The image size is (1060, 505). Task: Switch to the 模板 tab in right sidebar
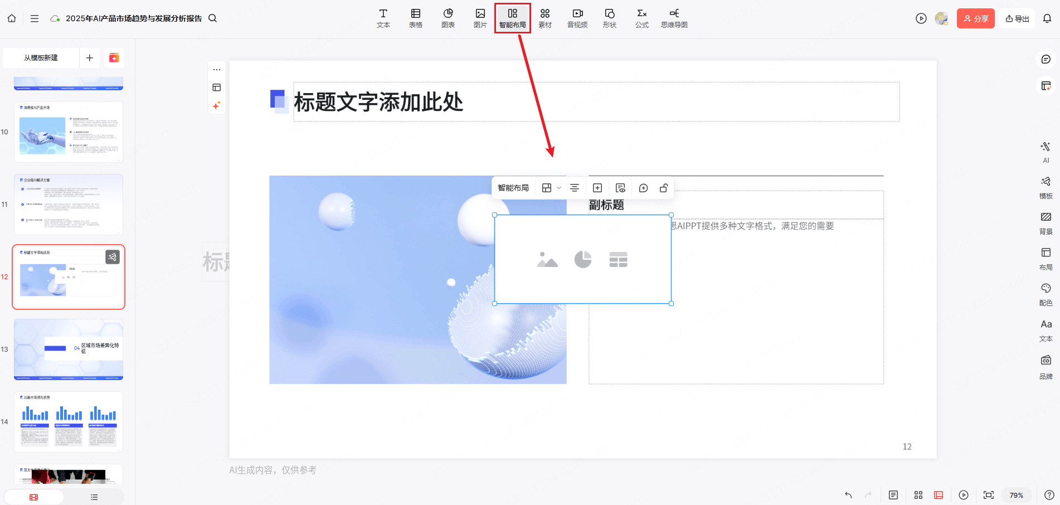pyautogui.click(x=1046, y=188)
